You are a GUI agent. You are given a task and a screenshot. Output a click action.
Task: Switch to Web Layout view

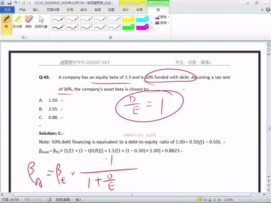click(x=210, y=200)
